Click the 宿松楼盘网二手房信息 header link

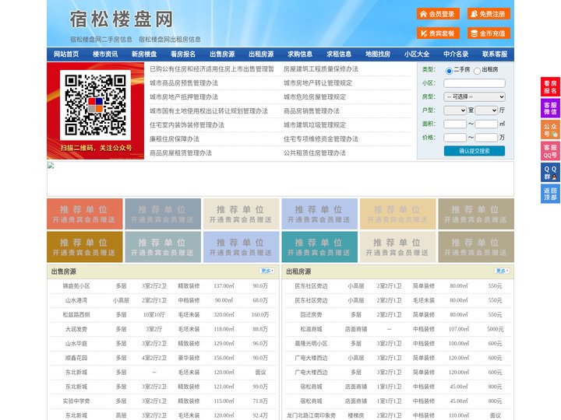101,40
